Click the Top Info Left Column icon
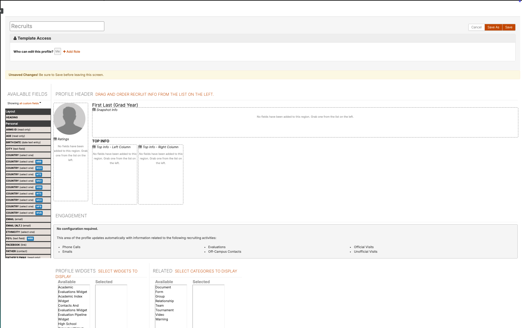The width and height of the screenshot is (522, 328). (x=94, y=147)
